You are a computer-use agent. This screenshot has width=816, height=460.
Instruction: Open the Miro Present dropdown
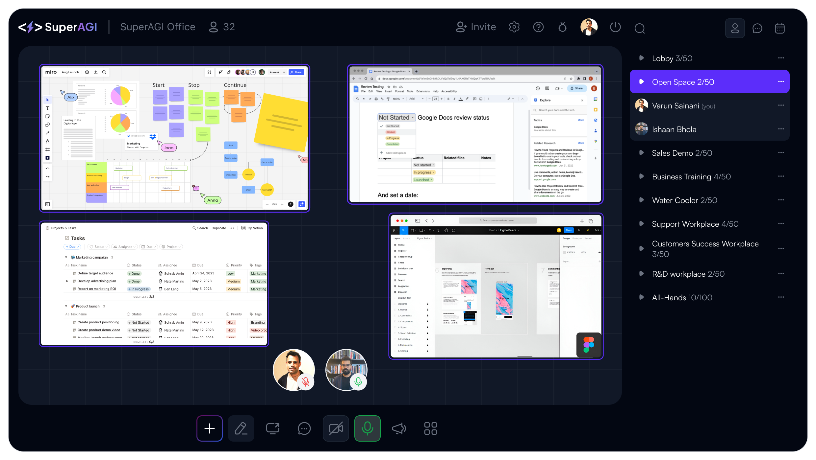277,72
